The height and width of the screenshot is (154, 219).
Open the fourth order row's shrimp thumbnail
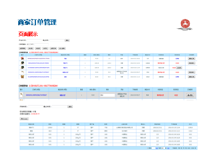point(23,72)
